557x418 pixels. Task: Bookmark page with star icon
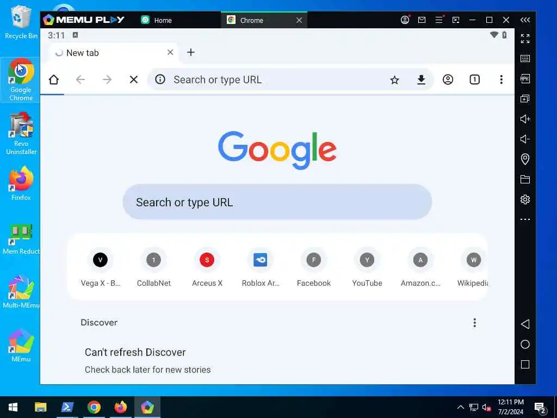(x=394, y=79)
